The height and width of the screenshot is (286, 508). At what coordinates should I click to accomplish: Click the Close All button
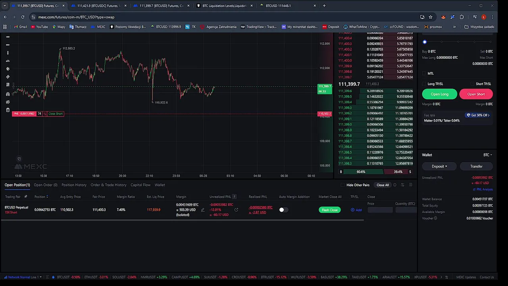point(383,185)
